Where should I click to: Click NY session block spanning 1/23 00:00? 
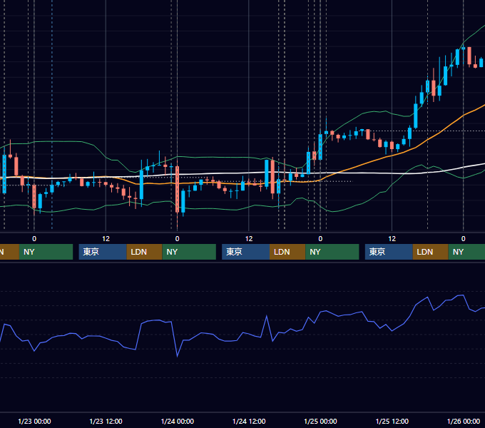[46, 252]
